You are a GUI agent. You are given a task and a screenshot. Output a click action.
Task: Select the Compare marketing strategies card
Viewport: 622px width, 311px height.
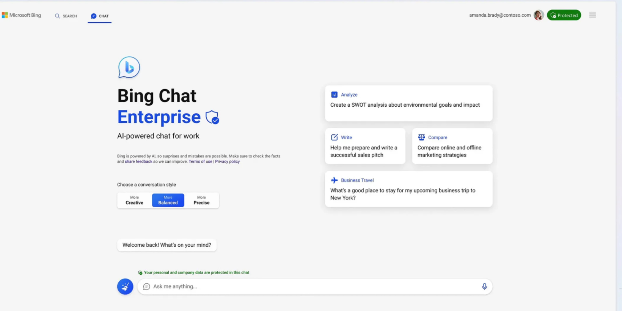(452, 146)
